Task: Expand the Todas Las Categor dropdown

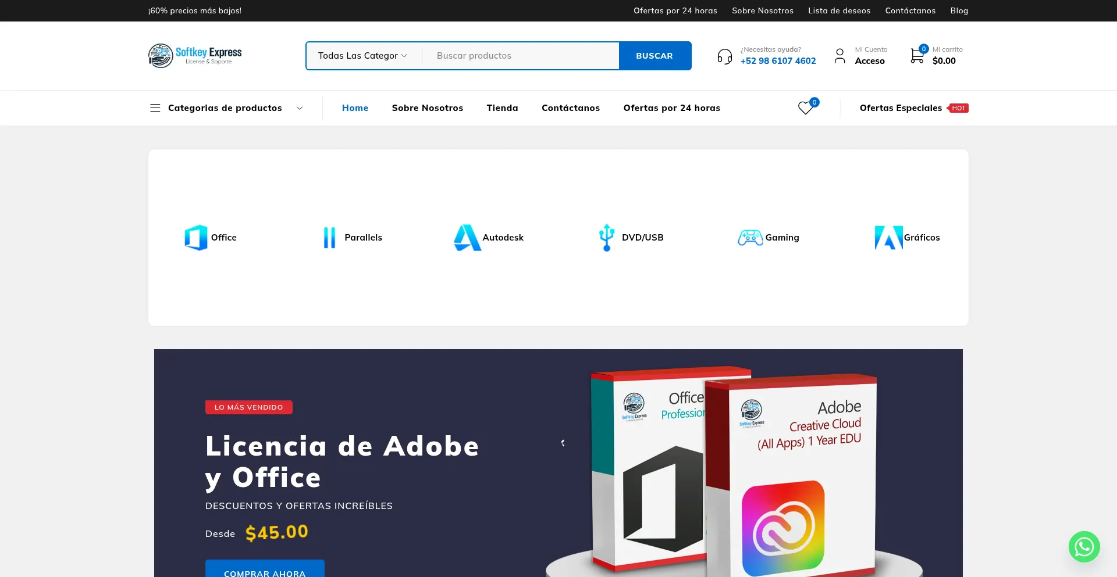Action: [362, 56]
